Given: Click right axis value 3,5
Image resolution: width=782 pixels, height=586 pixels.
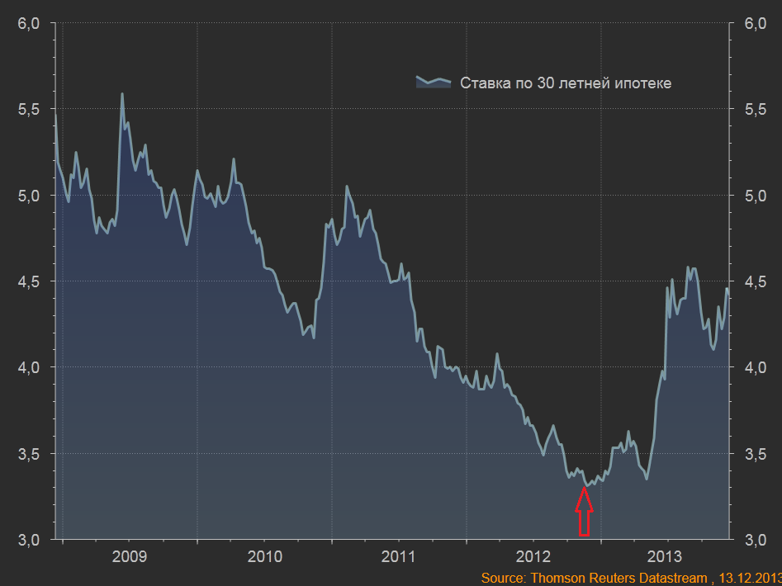Looking at the screenshot, I should [755, 454].
